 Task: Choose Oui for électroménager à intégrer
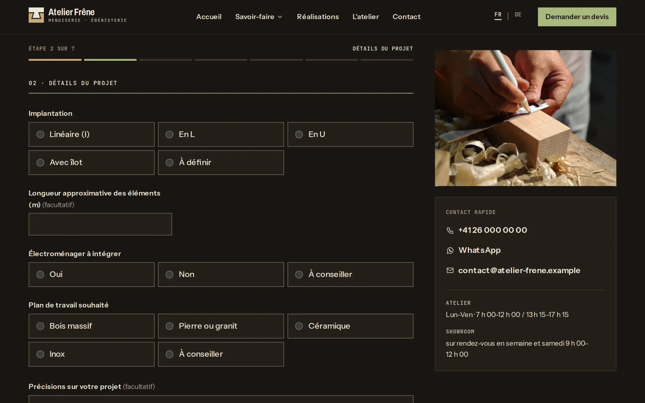click(91, 275)
